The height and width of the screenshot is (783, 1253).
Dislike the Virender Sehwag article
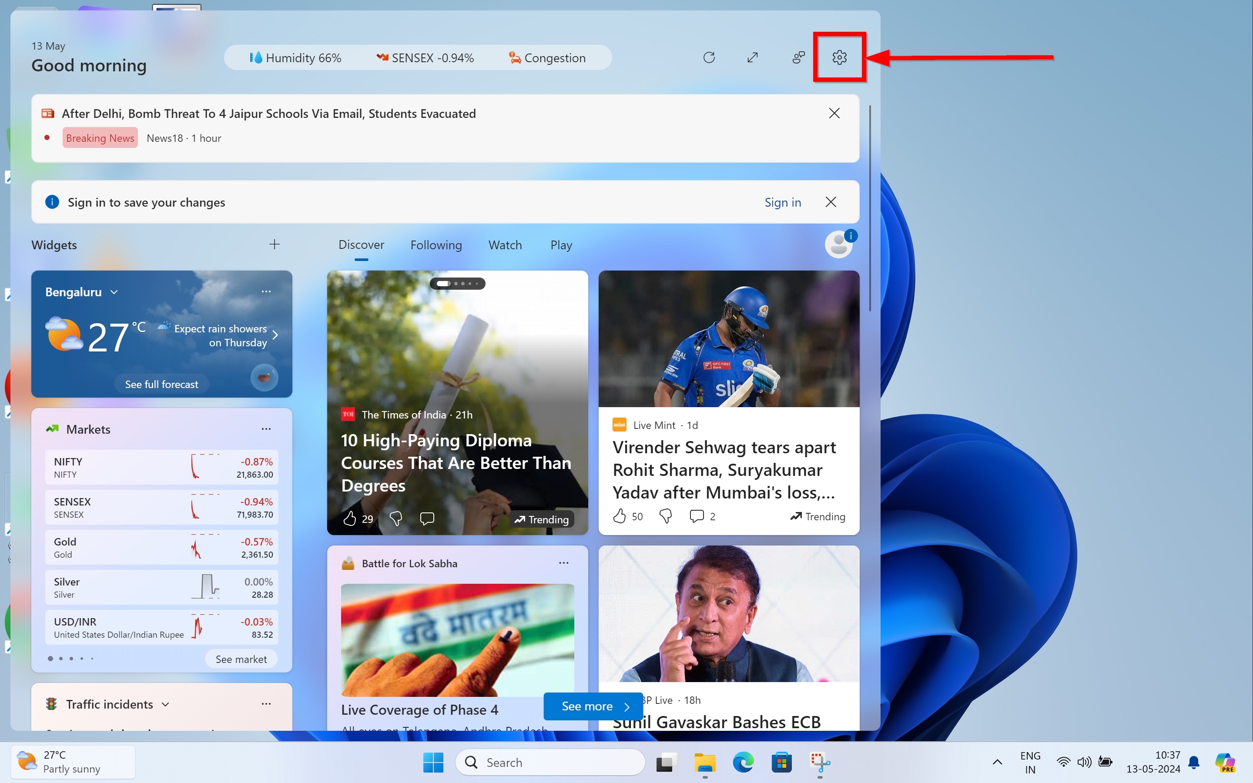[666, 516]
